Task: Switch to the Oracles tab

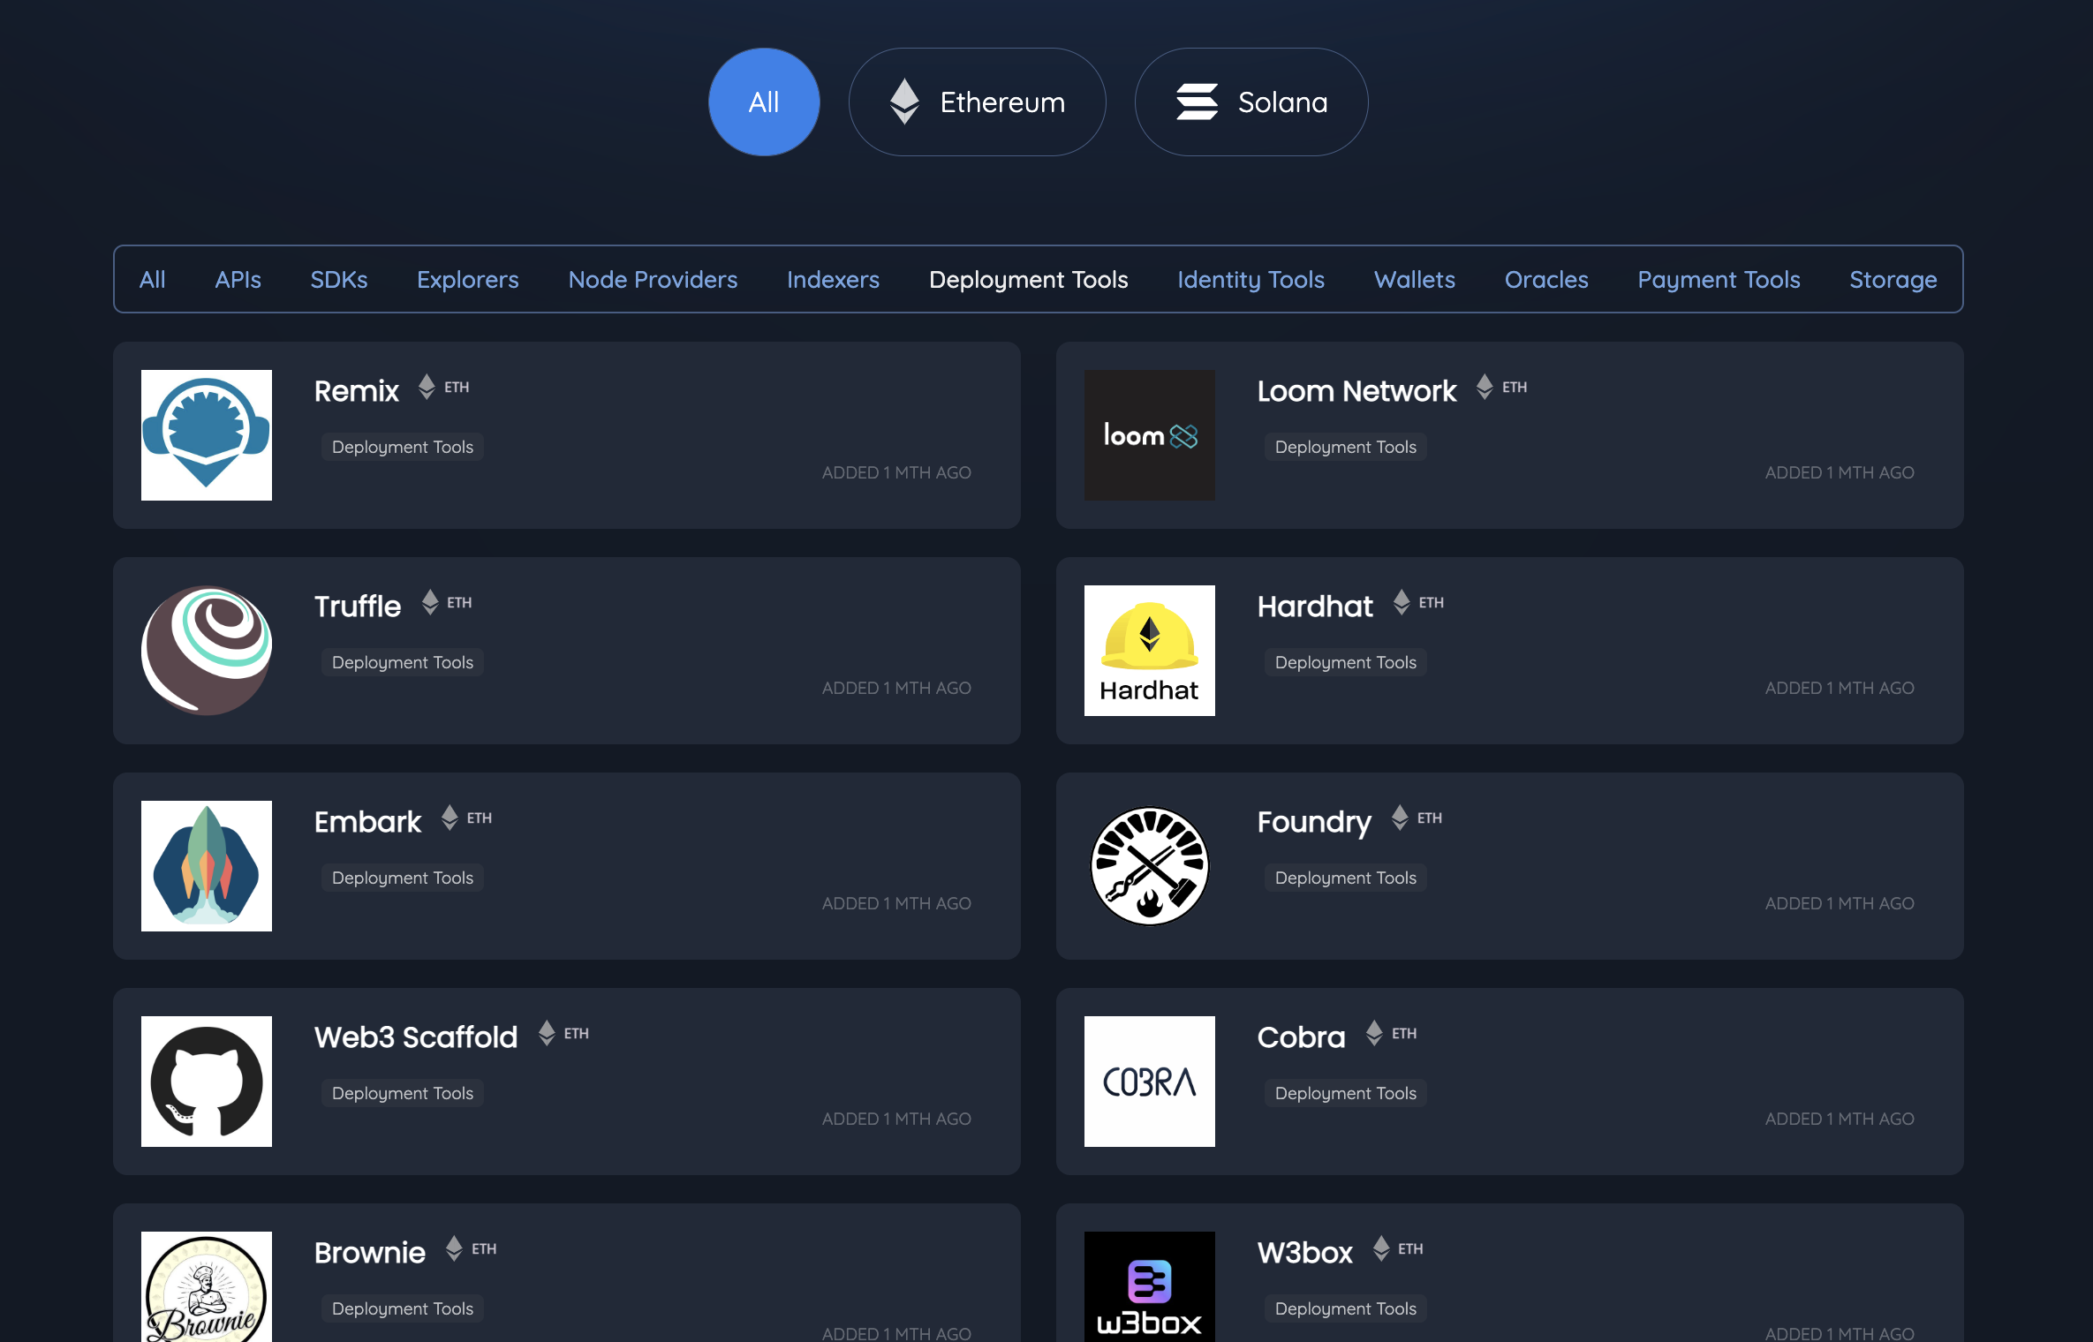Action: (1546, 280)
